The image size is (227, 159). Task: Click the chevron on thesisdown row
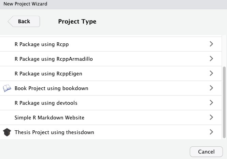pyautogui.click(x=211, y=132)
